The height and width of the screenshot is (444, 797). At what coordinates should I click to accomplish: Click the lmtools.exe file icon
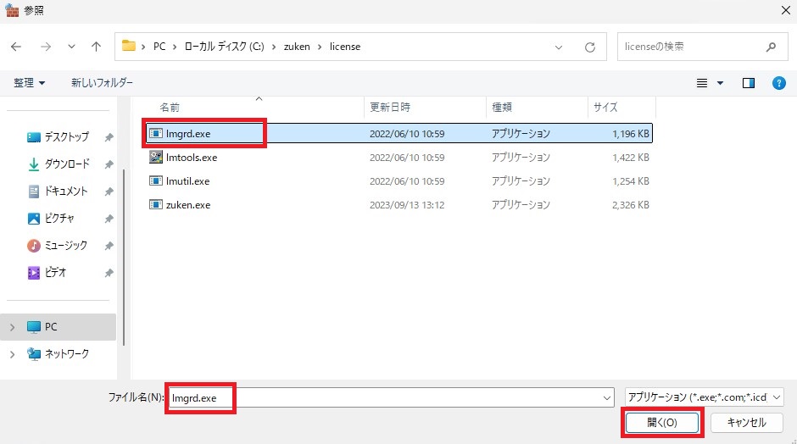155,157
